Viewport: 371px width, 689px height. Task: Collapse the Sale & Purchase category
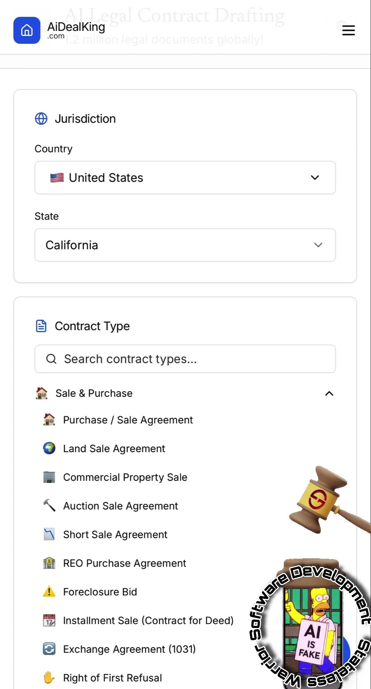point(329,394)
